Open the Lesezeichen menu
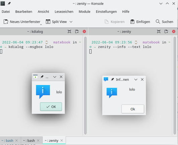 click(x=64, y=12)
